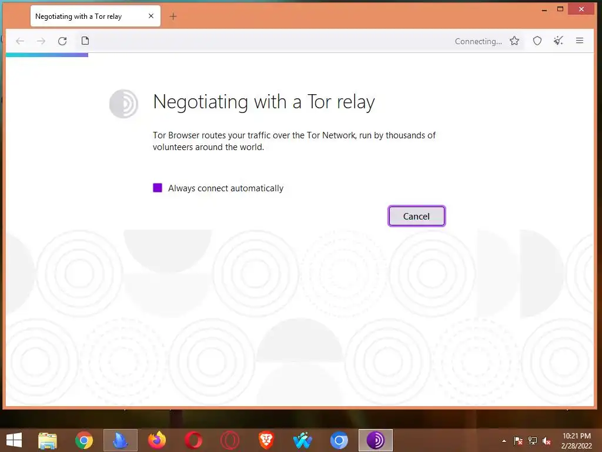Click the network status tray icon

point(533,441)
